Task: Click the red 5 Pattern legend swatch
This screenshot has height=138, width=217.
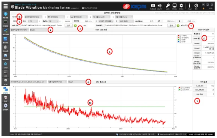Action: pos(179,36)
